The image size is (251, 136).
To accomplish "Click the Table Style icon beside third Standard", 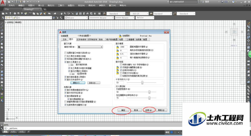I will pyautogui.click(x=151, y=14).
